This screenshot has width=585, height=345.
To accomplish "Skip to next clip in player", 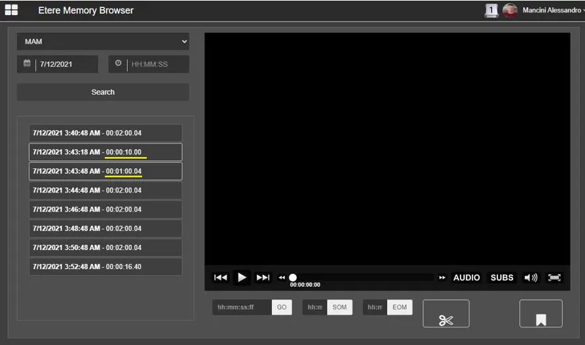I will point(263,278).
